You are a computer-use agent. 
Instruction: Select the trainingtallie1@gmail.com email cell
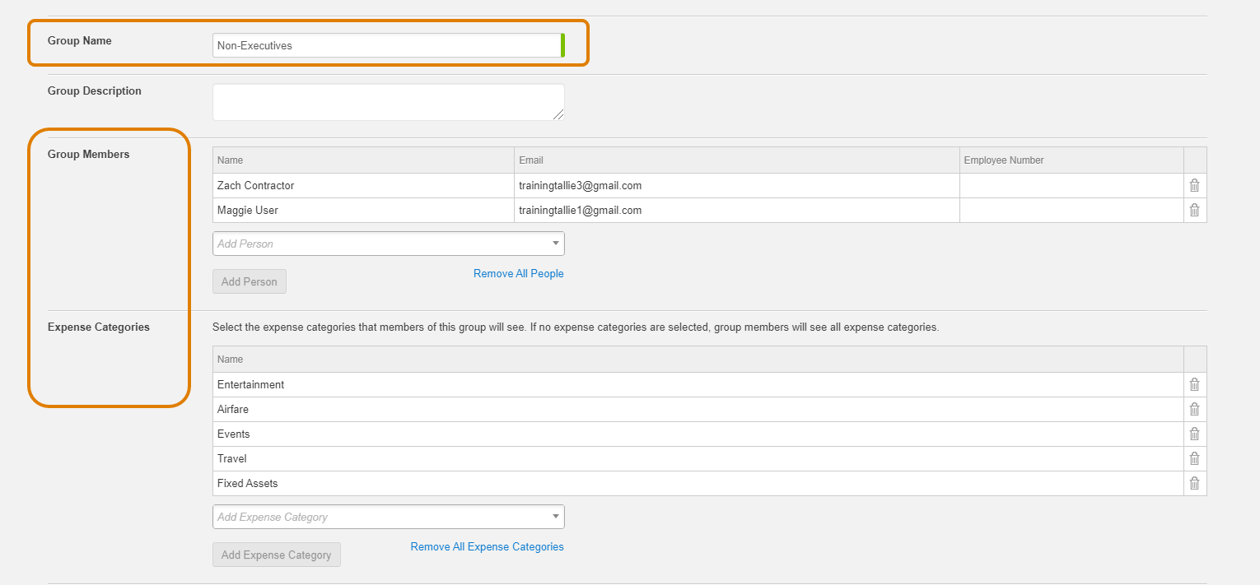coord(736,211)
